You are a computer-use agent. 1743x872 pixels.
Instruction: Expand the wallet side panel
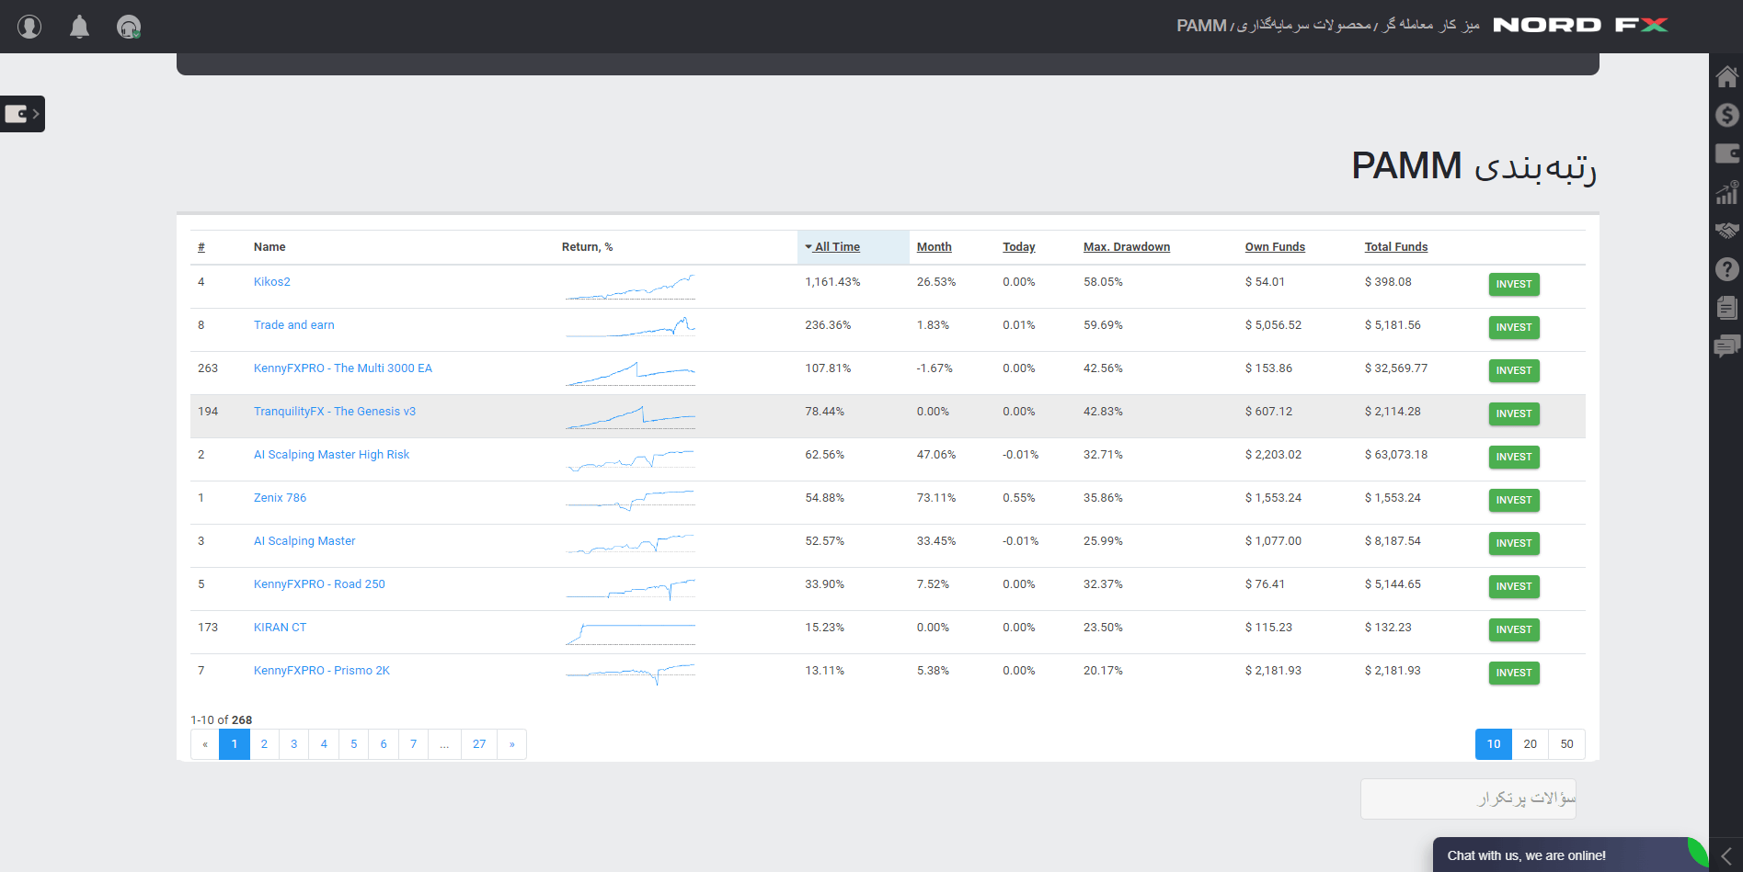click(22, 114)
